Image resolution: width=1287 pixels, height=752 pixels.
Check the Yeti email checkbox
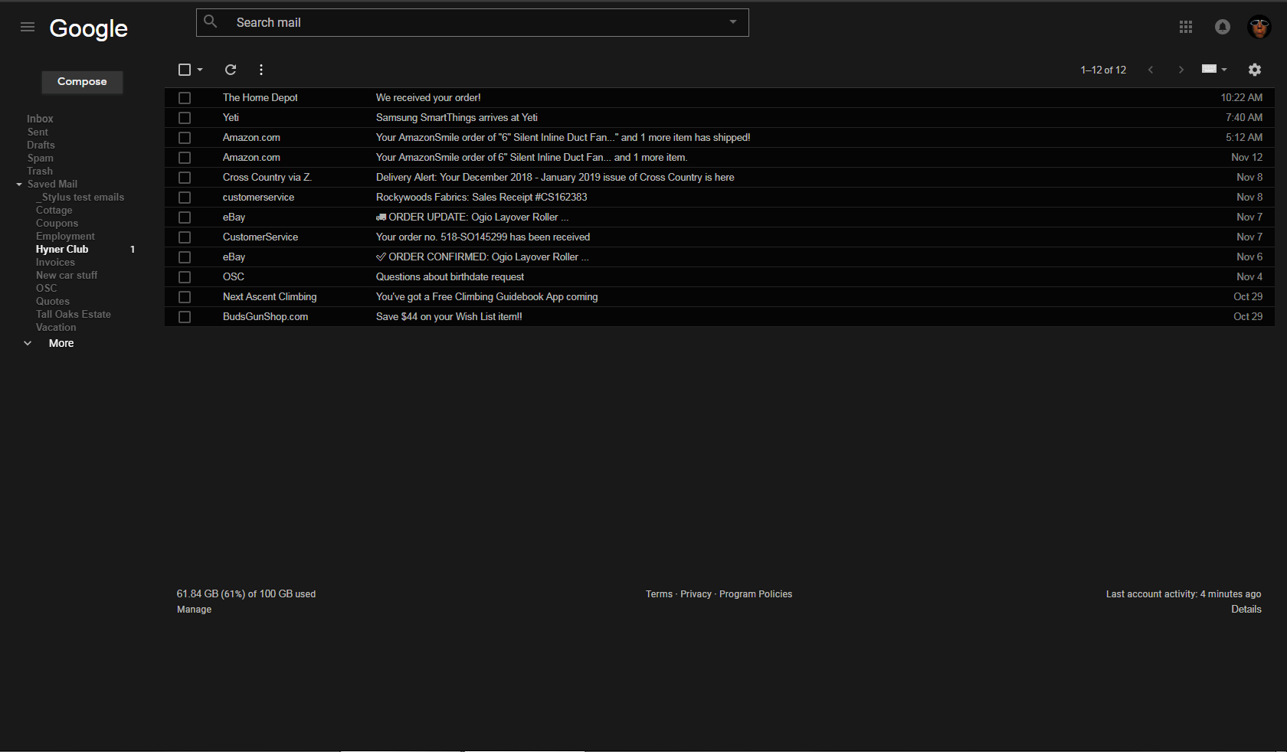(185, 118)
